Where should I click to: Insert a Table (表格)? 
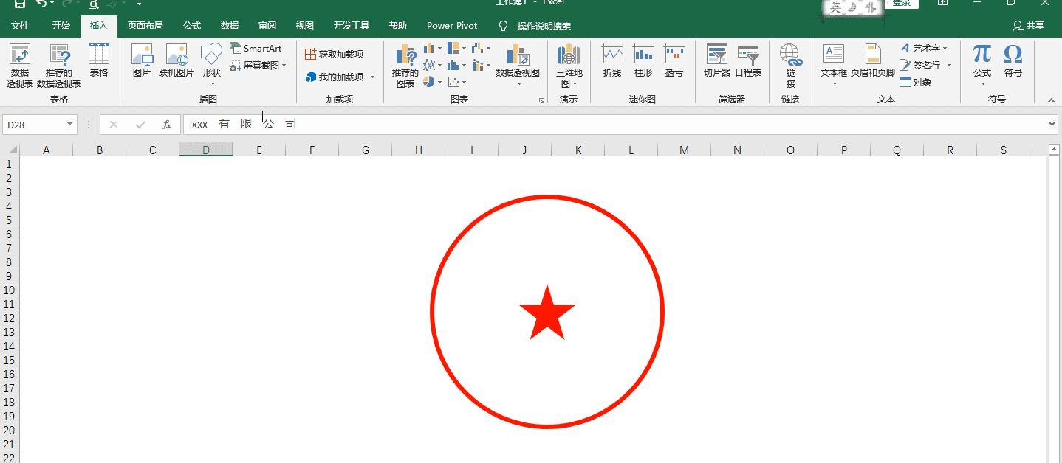point(99,61)
